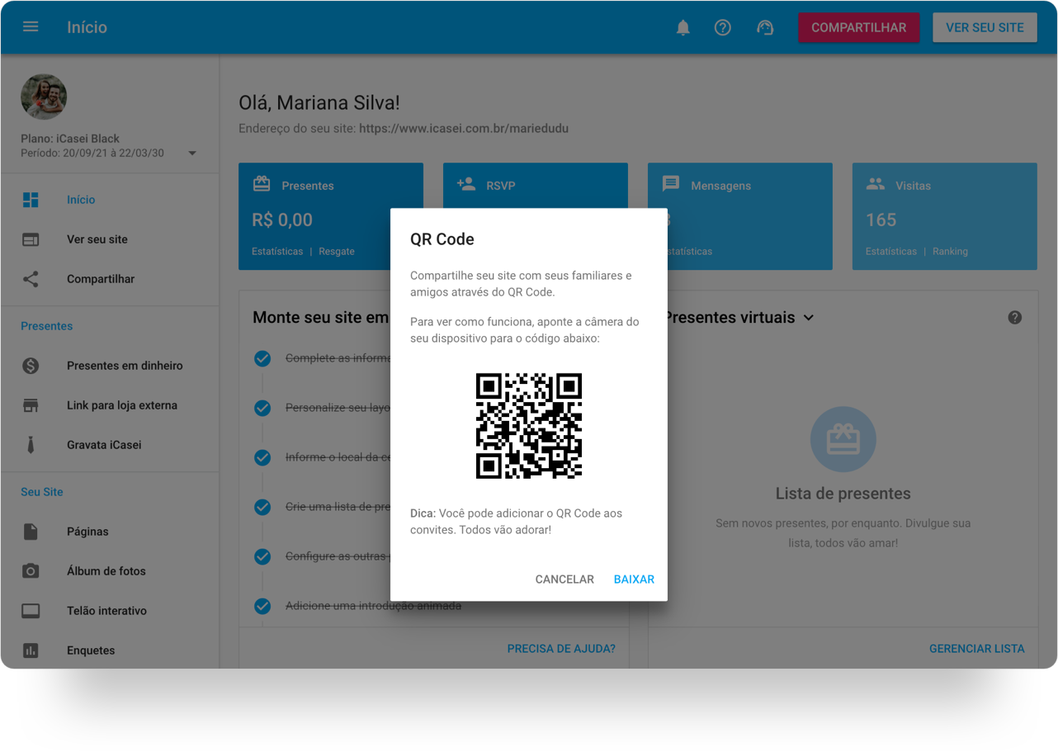Viewport: 1058px width, 752px height.
Task: Click the camera icon for Álbum de fotos
Action: point(31,571)
